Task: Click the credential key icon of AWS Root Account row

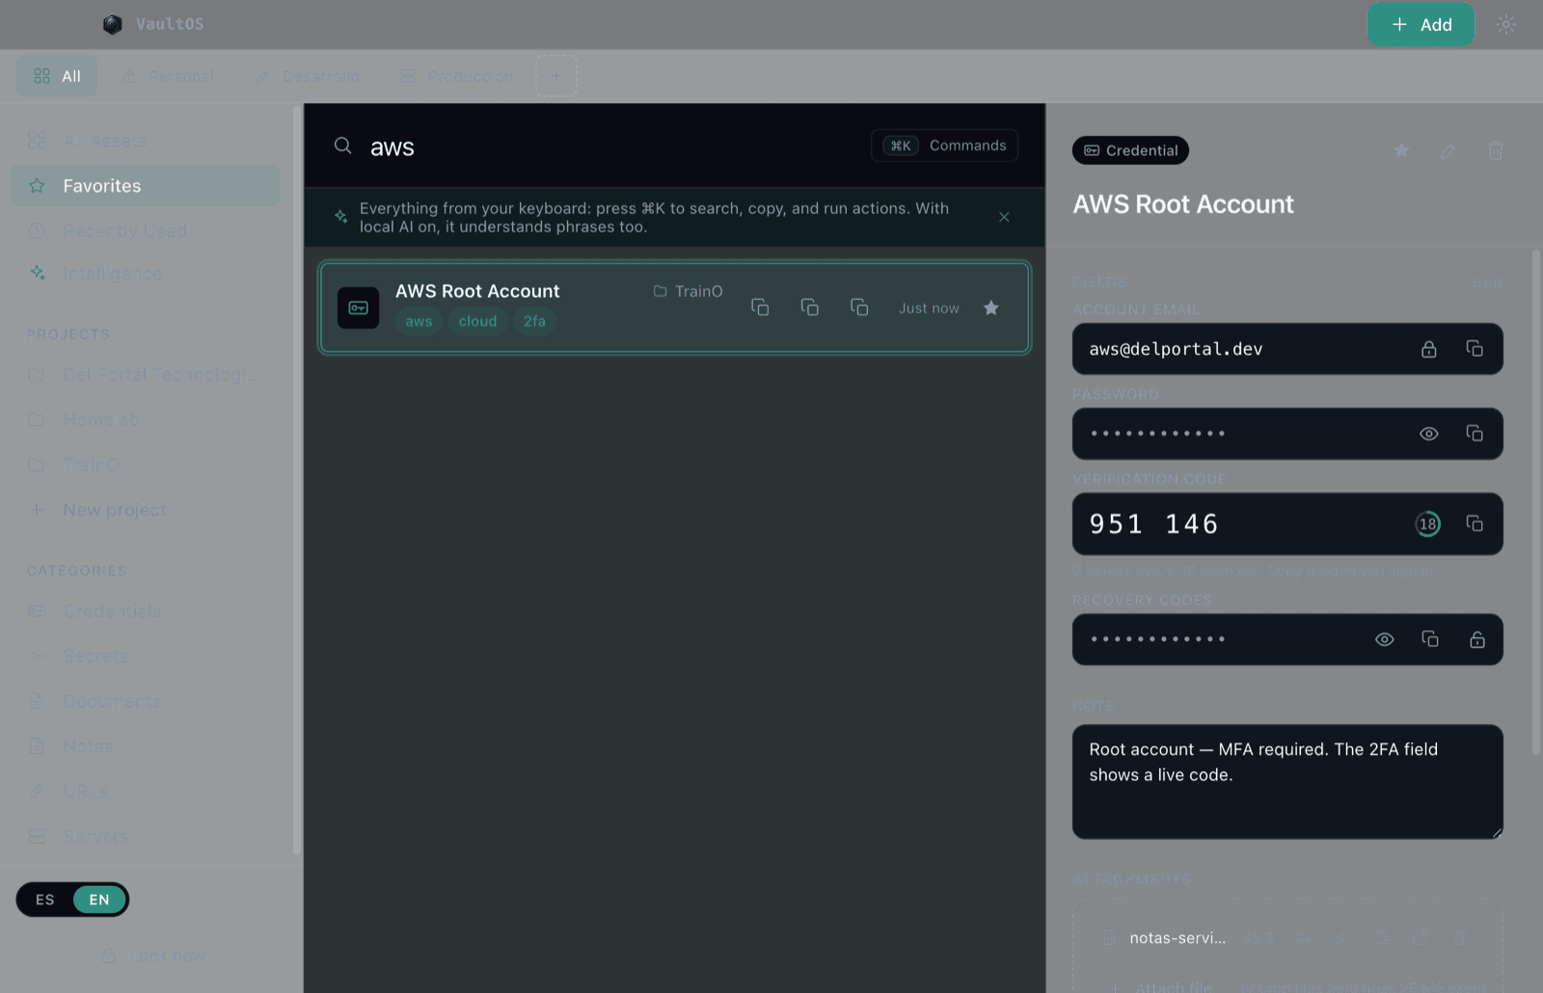Action: (358, 308)
